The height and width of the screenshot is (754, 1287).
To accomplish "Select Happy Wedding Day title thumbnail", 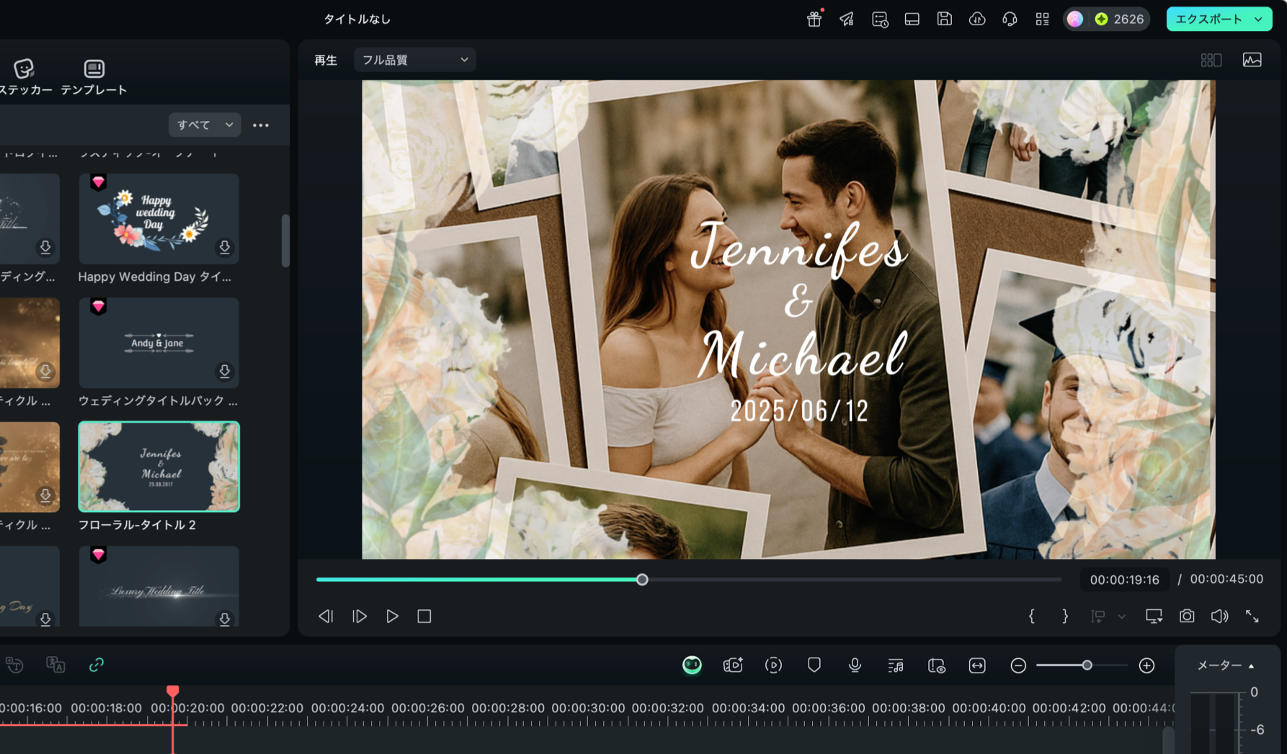I will pyautogui.click(x=159, y=218).
